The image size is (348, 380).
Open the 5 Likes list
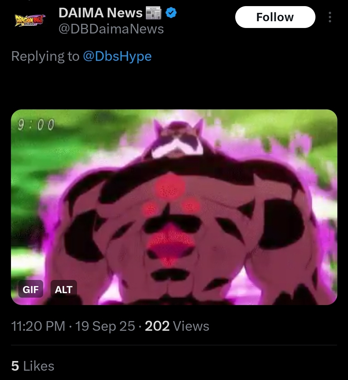pyautogui.click(x=33, y=366)
